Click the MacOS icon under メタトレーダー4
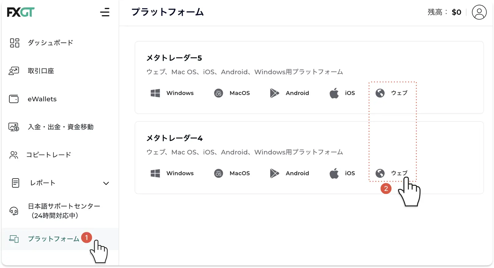Viewport: 494px width, 268px height. click(219, 173)
